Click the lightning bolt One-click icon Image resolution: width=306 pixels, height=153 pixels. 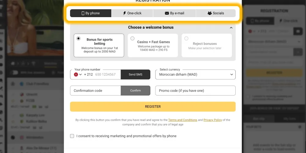pos(124,13)
